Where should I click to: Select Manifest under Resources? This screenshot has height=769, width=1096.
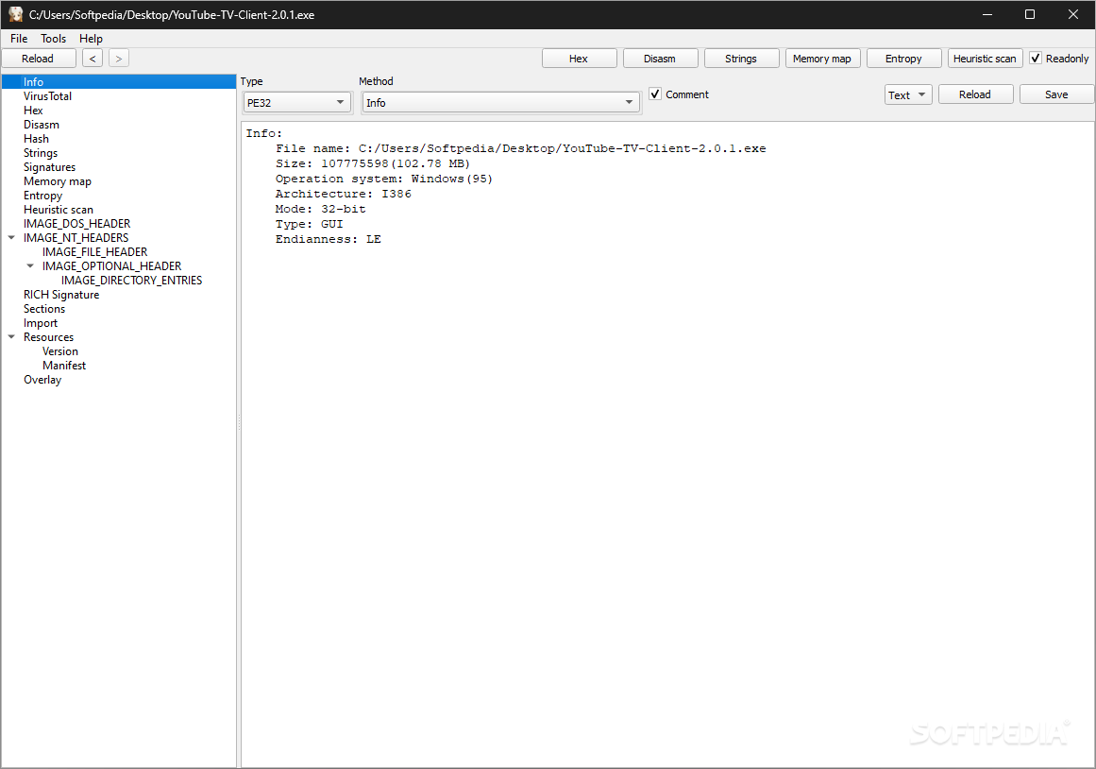point(64,366)
